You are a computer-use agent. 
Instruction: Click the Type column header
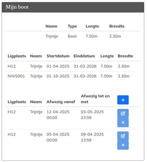click(72, 26)
